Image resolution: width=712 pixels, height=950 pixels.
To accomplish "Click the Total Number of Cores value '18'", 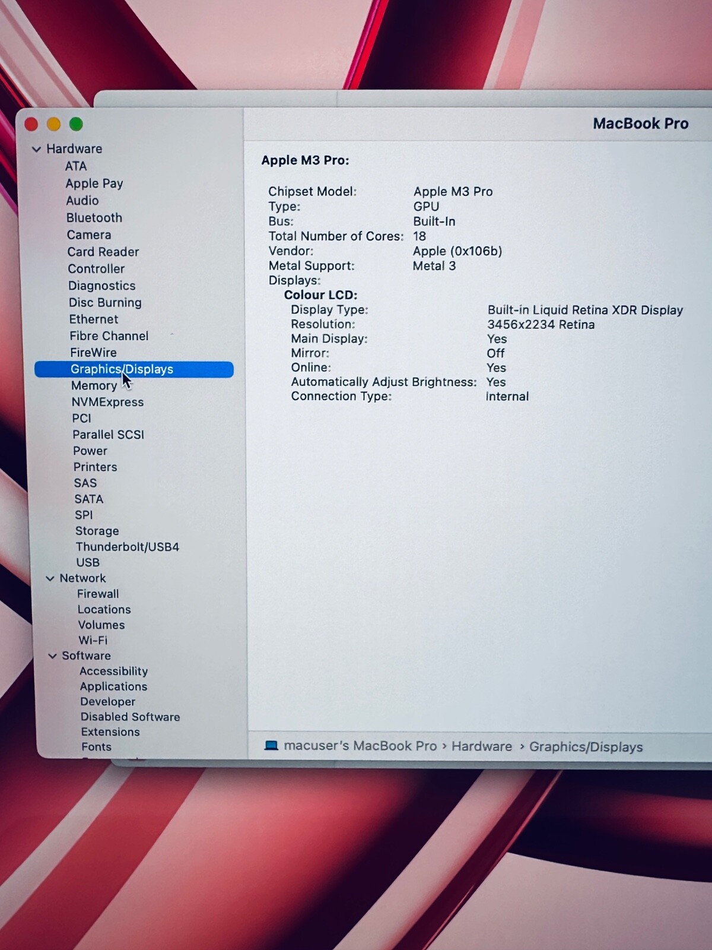I will 419,236.
